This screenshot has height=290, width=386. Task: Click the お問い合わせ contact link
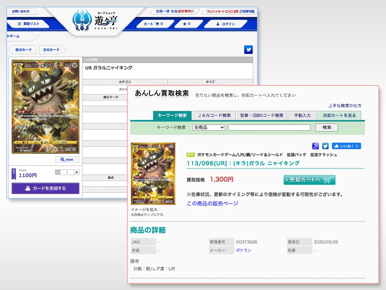click(21, 11)
